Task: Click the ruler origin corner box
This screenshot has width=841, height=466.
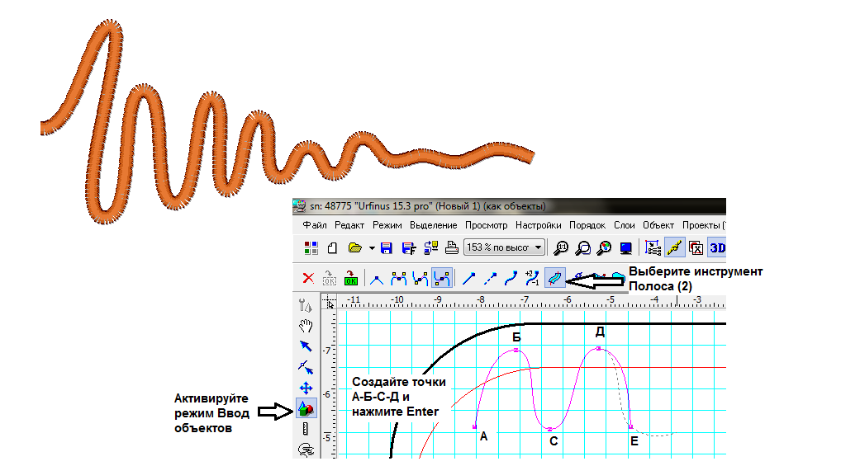Action: tap(329, 302)
